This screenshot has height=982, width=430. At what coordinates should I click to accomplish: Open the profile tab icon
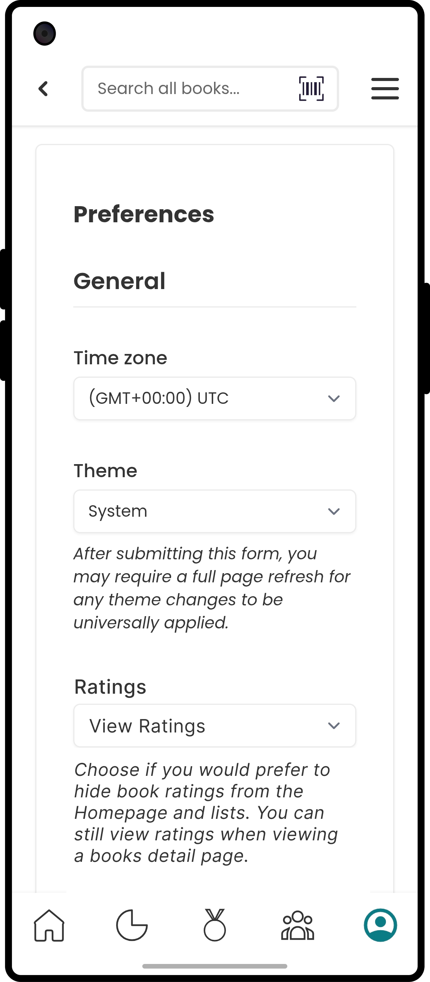[x=381, y=925]
